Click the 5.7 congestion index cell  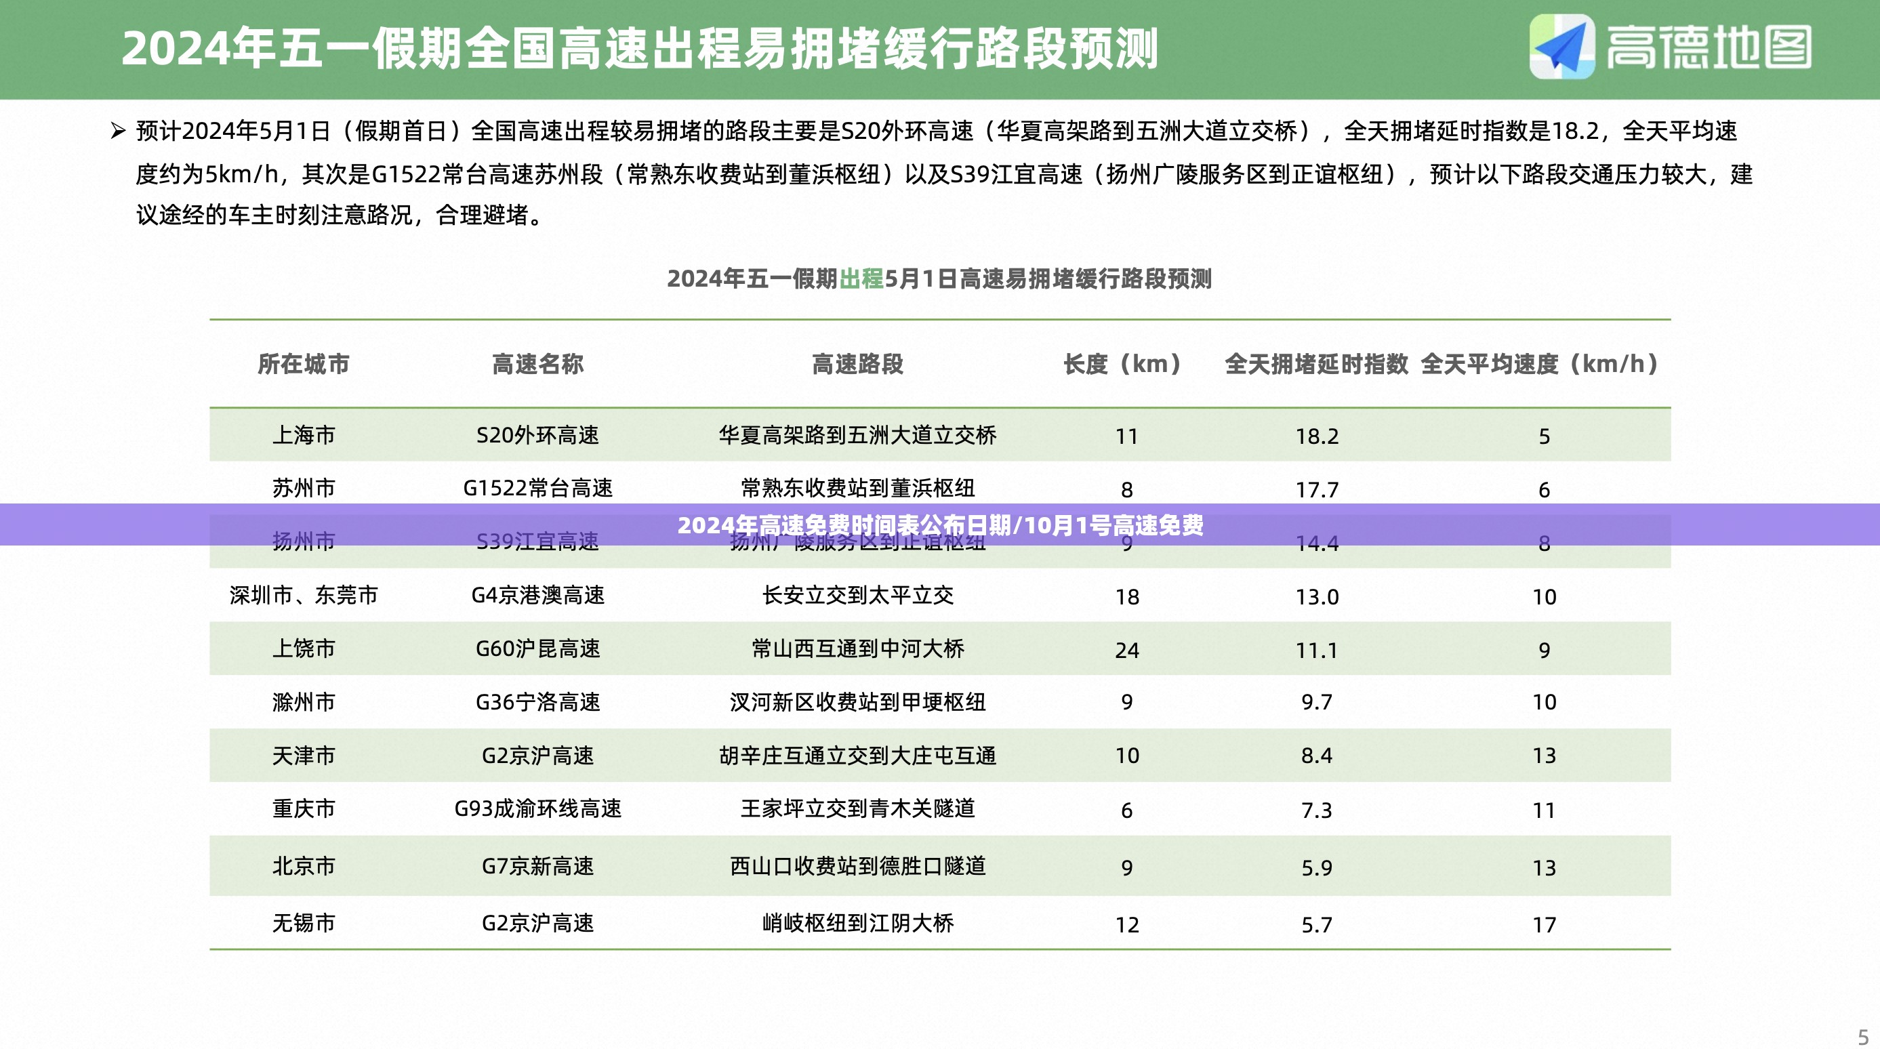pyautogui.click(x=1317, y=924)
